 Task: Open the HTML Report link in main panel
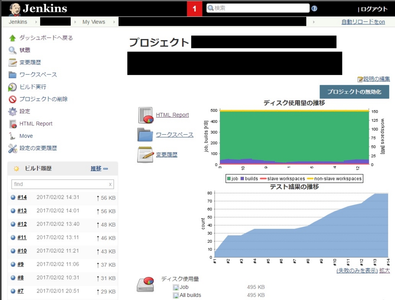point(172,115)
